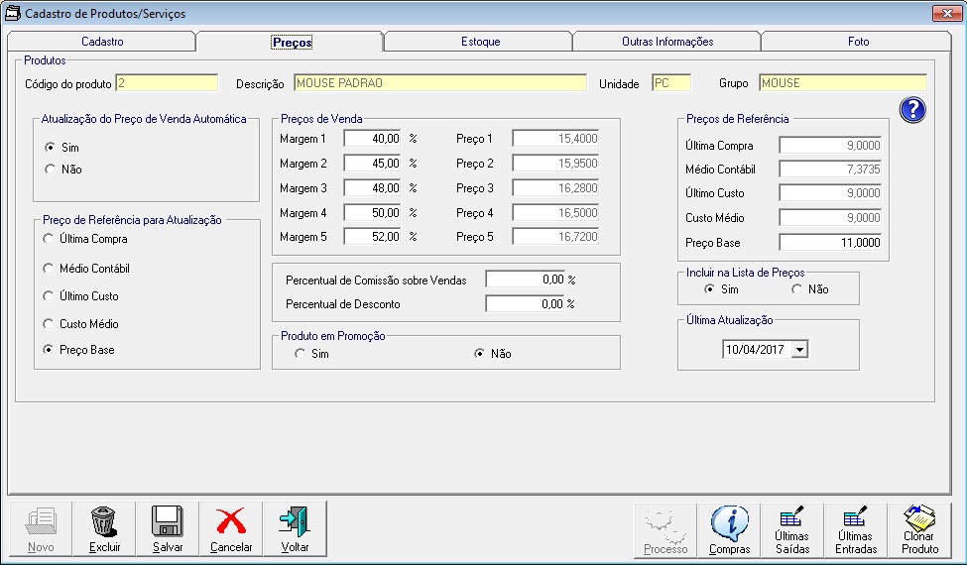The image size is (967, 565).
Task: Expand the Última Atualização date dropdown
Action: (800, 349)
